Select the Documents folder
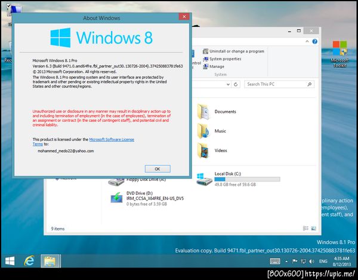This screenshot has height=280, width=358. (x=203, y=112)
